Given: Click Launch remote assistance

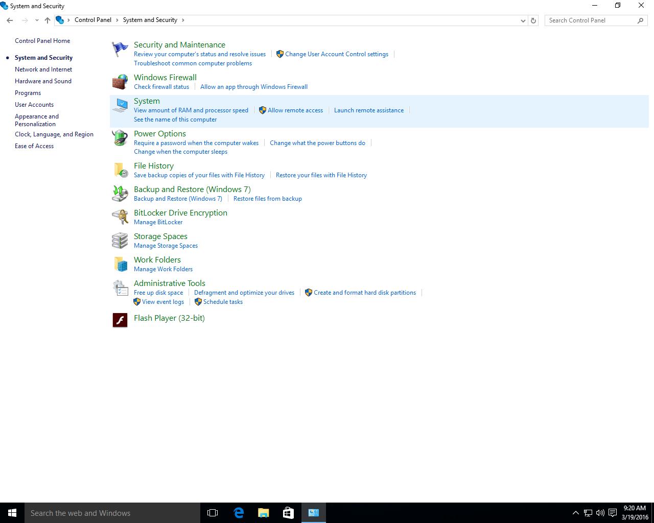Looking at the screenshot, I should (x=369, y=110).
